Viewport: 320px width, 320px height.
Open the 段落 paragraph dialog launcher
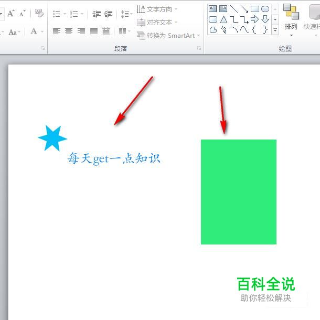pyautogui.click(x=199, y=48)
